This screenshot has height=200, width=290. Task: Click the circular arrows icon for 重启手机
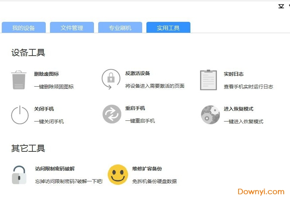click(x=112, y=114)
